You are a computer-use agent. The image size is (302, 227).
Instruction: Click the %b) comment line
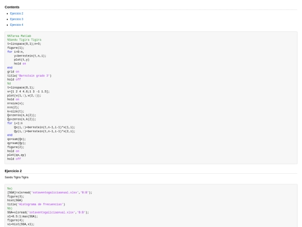pos(10,209)
